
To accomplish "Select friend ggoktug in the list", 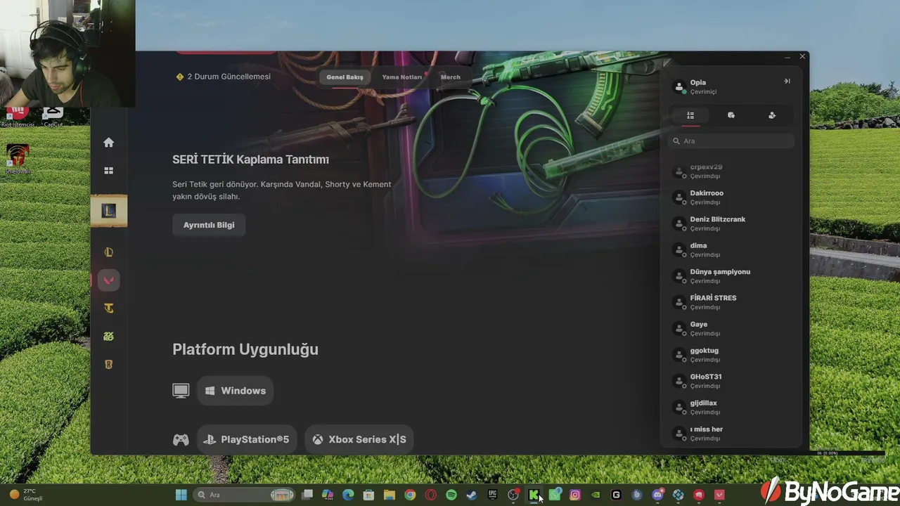I will click(x=731, y=355).
